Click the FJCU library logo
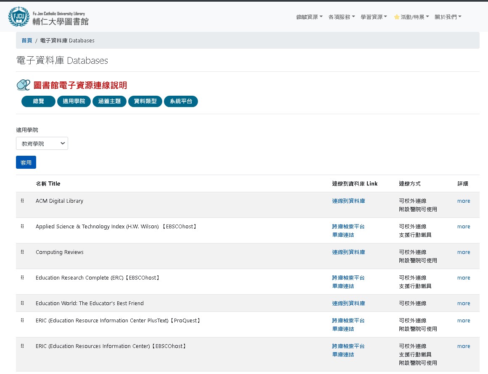488x374 pixels. click(x=48, y=17)
